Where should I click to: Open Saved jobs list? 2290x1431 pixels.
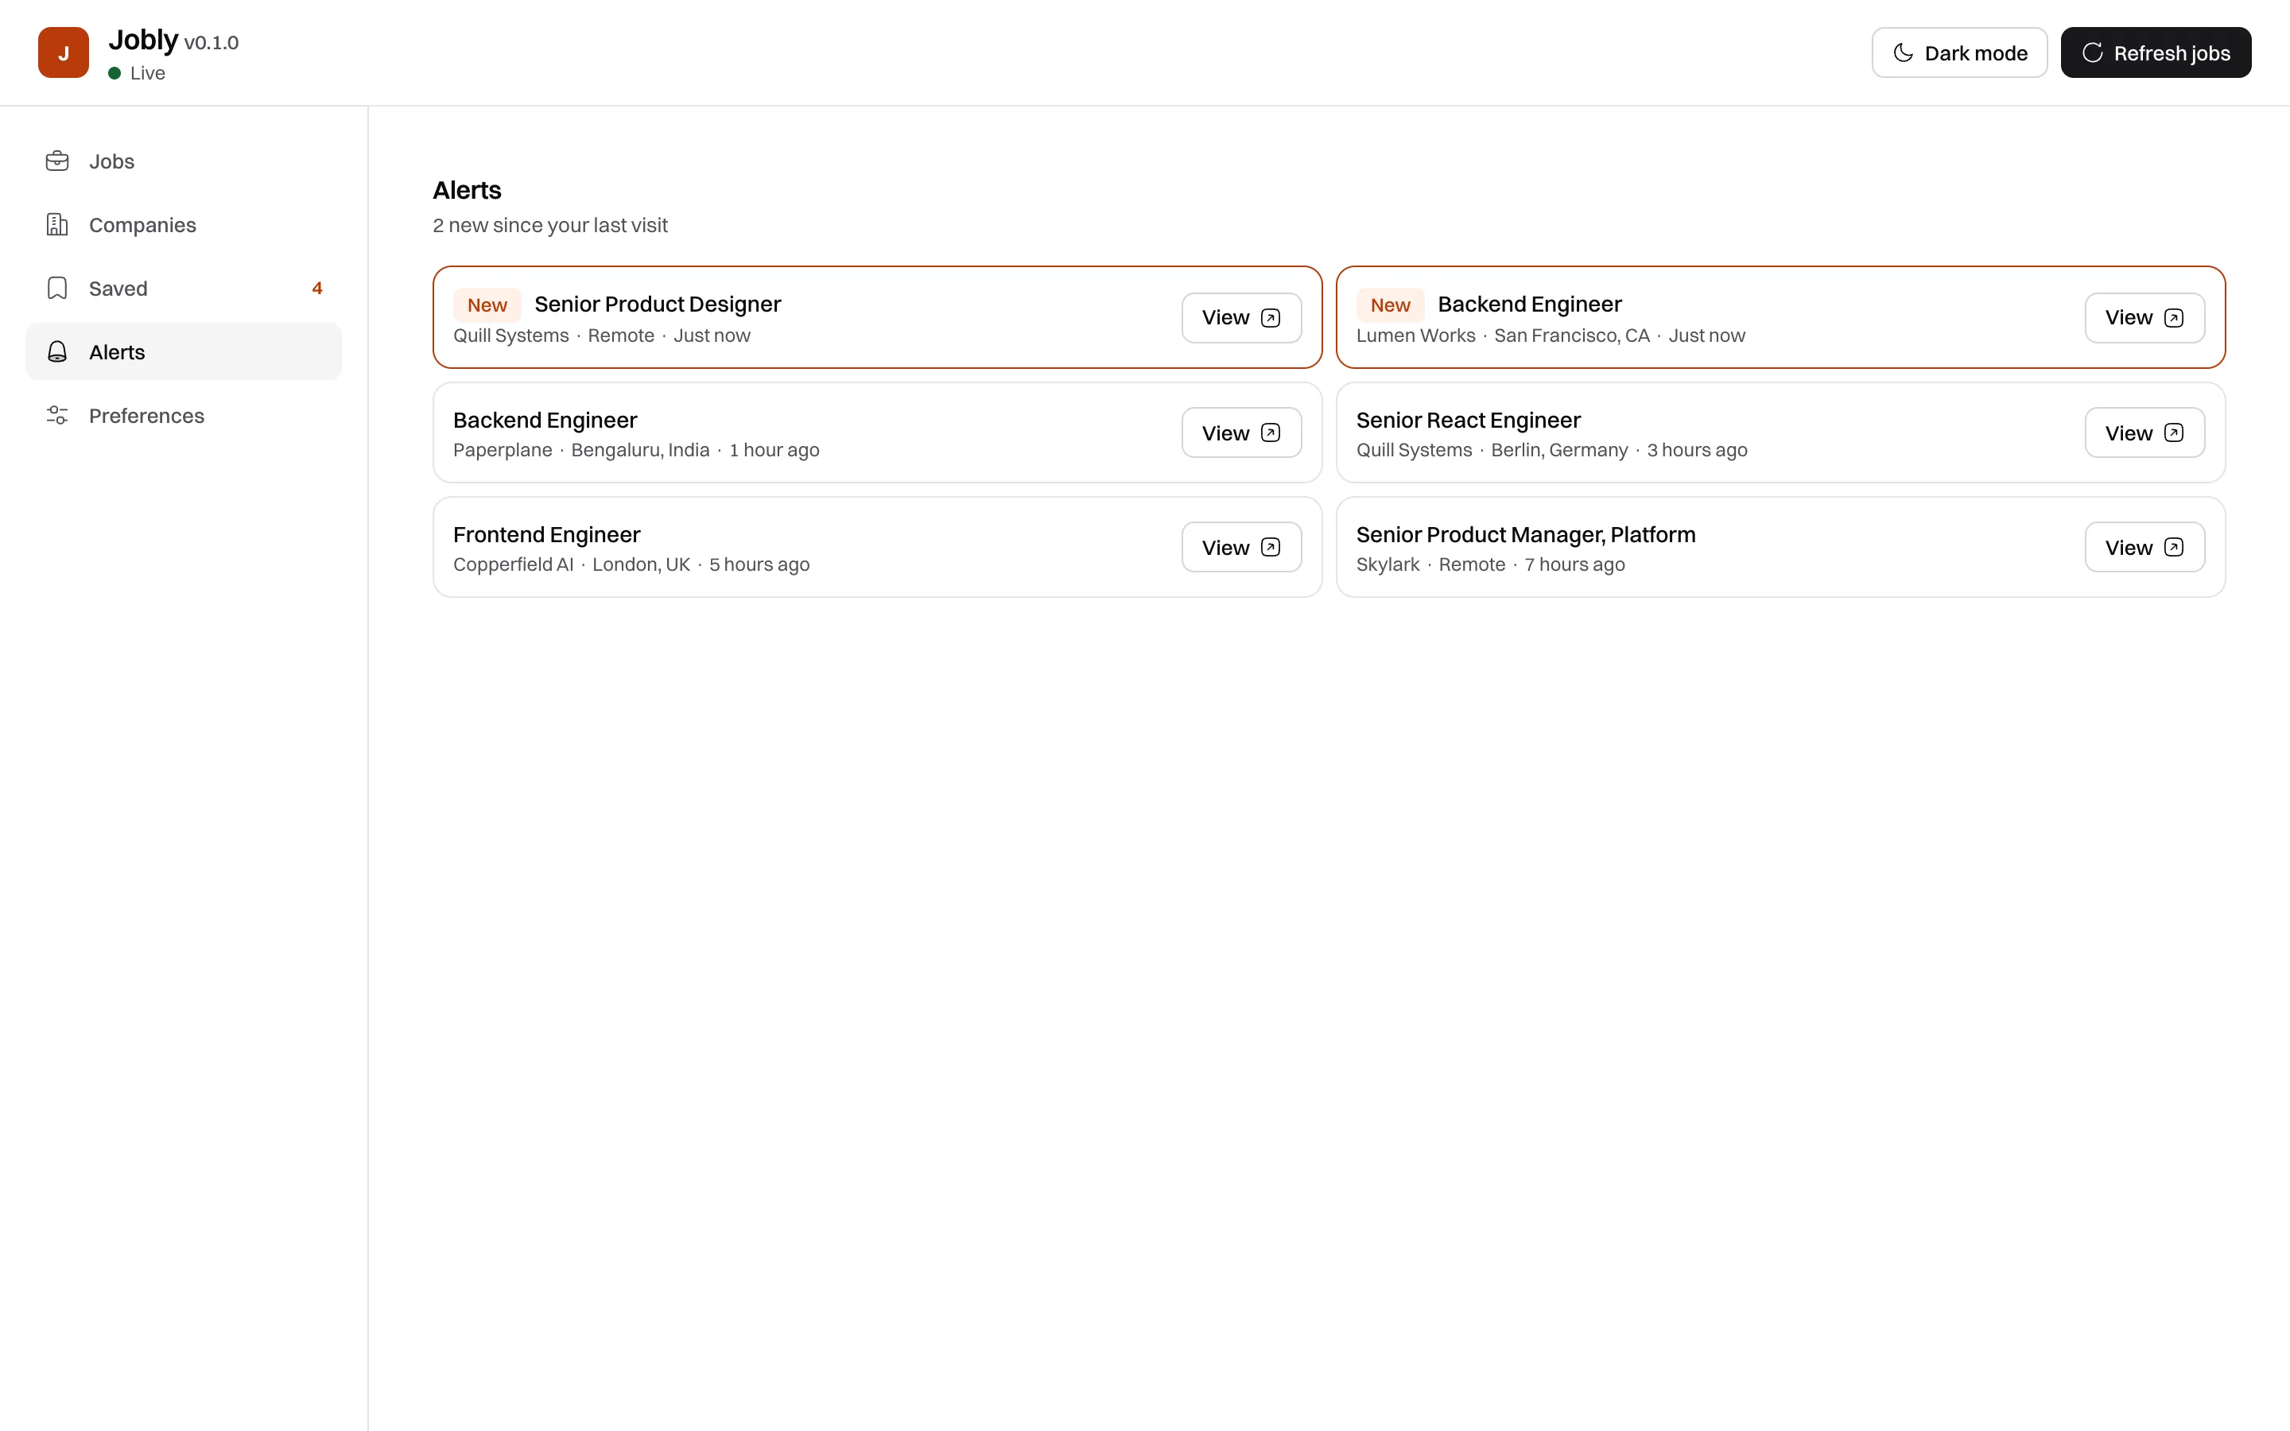tap(184, 288)
